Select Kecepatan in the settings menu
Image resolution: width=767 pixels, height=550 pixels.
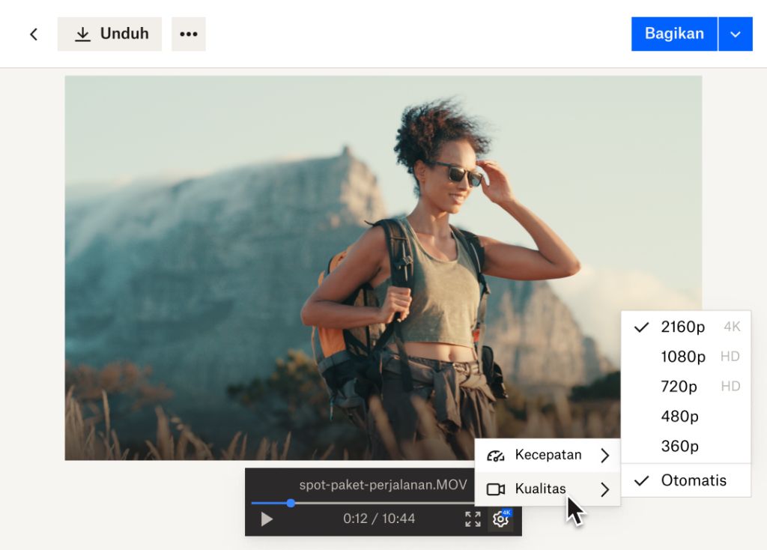(x=549, y=455)
